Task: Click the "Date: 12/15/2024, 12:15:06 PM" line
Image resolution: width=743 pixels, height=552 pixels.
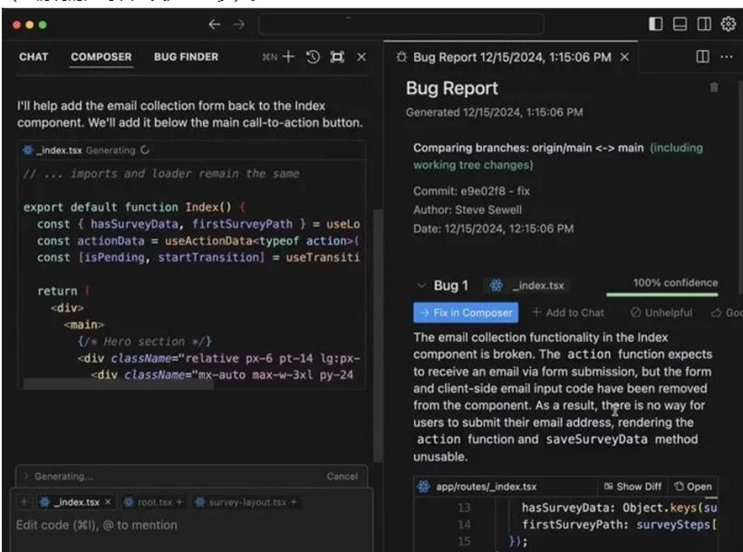Action: click(493, 228)
